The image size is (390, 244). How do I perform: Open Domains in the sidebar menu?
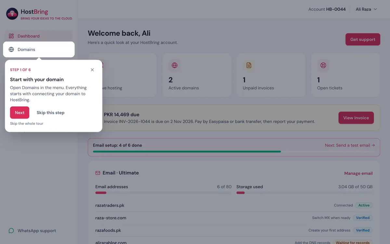[39, 49]
